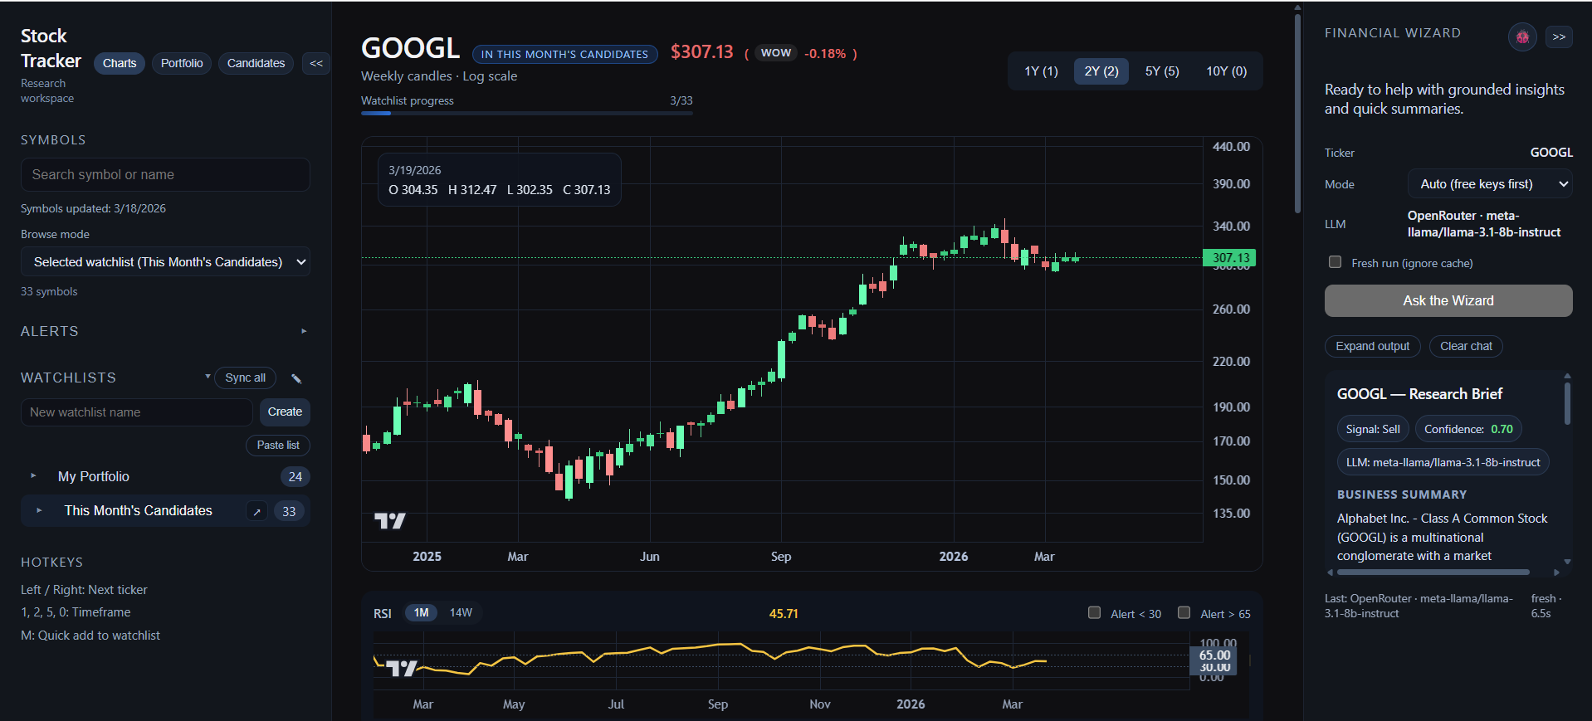Viewport: 1592px width, 721px height.
Task: Click Expand output button
Action: point(1372,347)
